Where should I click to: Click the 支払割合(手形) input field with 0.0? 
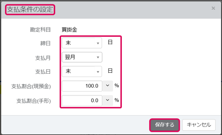[82, 101]
